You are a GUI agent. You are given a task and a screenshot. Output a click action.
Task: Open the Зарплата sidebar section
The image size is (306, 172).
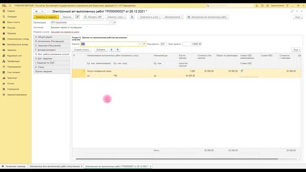(x=11, y=50)
